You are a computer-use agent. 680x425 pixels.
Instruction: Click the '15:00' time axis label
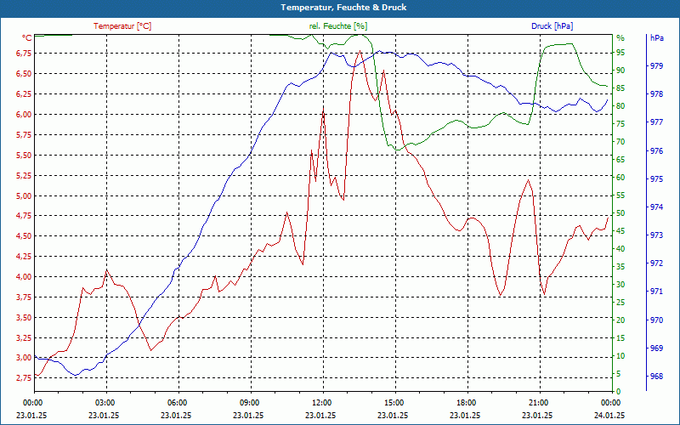coord(394,402)
